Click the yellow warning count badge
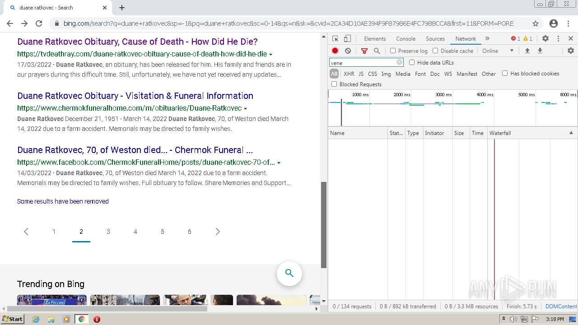This screenshot has width=578, height=325. click(x=528, y=39)
